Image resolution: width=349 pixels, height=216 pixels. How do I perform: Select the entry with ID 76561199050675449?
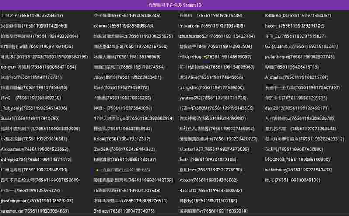coord(211,16)
